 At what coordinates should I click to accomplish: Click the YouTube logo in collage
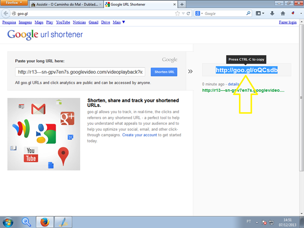(31, 154)
